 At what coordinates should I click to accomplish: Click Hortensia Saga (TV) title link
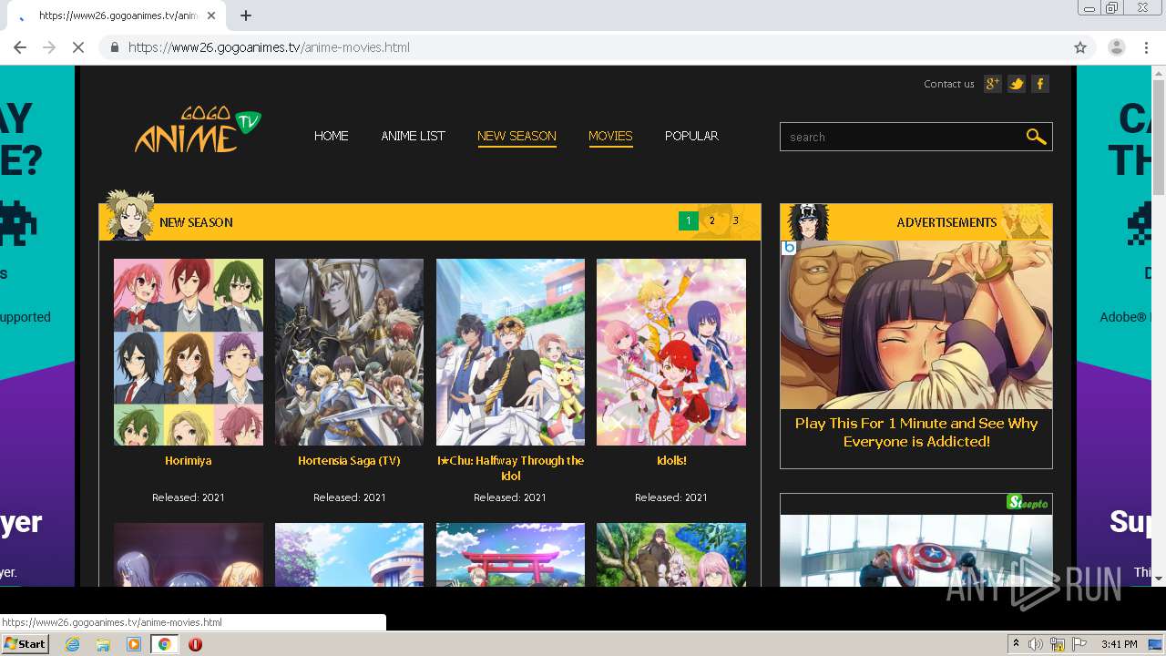[350, 461]
